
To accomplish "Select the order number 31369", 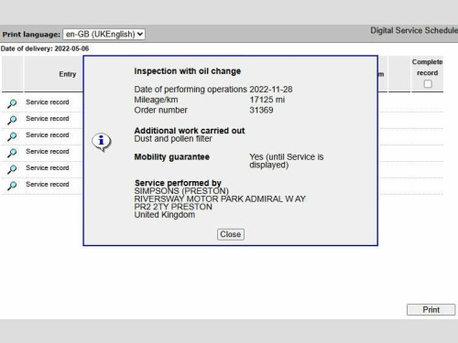I will pos(261,110).
